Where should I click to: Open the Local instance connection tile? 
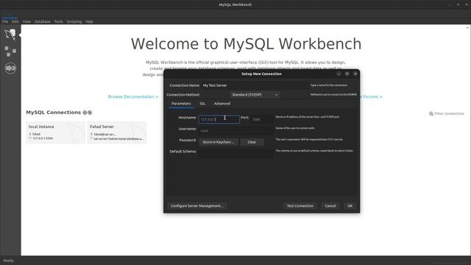(x=56, y=132)
